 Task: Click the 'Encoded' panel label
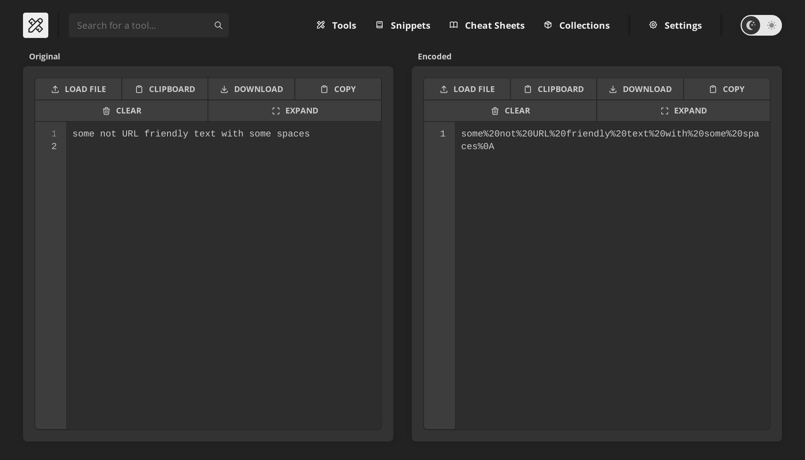pyautogui.click(x=434, y=56)
